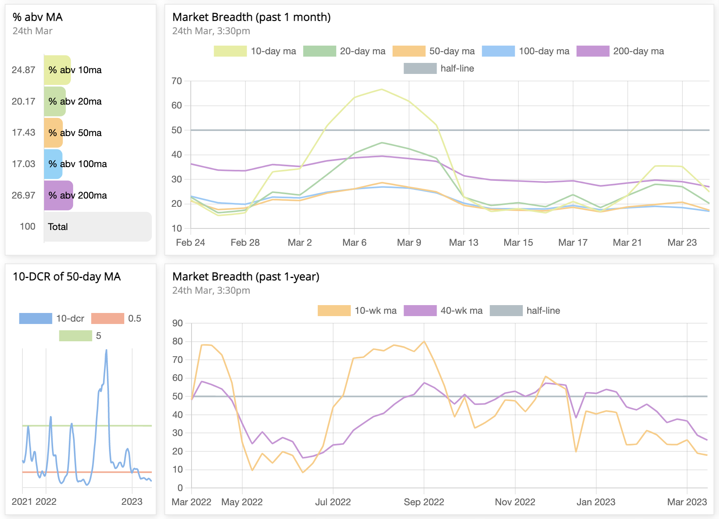Click the 'Mar 13' x-axis label

point(464,243)
